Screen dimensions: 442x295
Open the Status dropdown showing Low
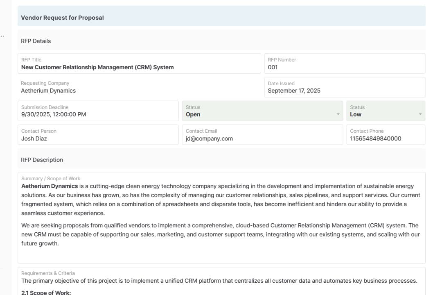[x=385, y=111]
